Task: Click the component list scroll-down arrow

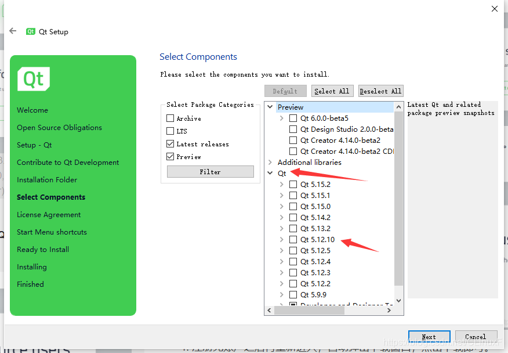Action: tap(399, 301)
